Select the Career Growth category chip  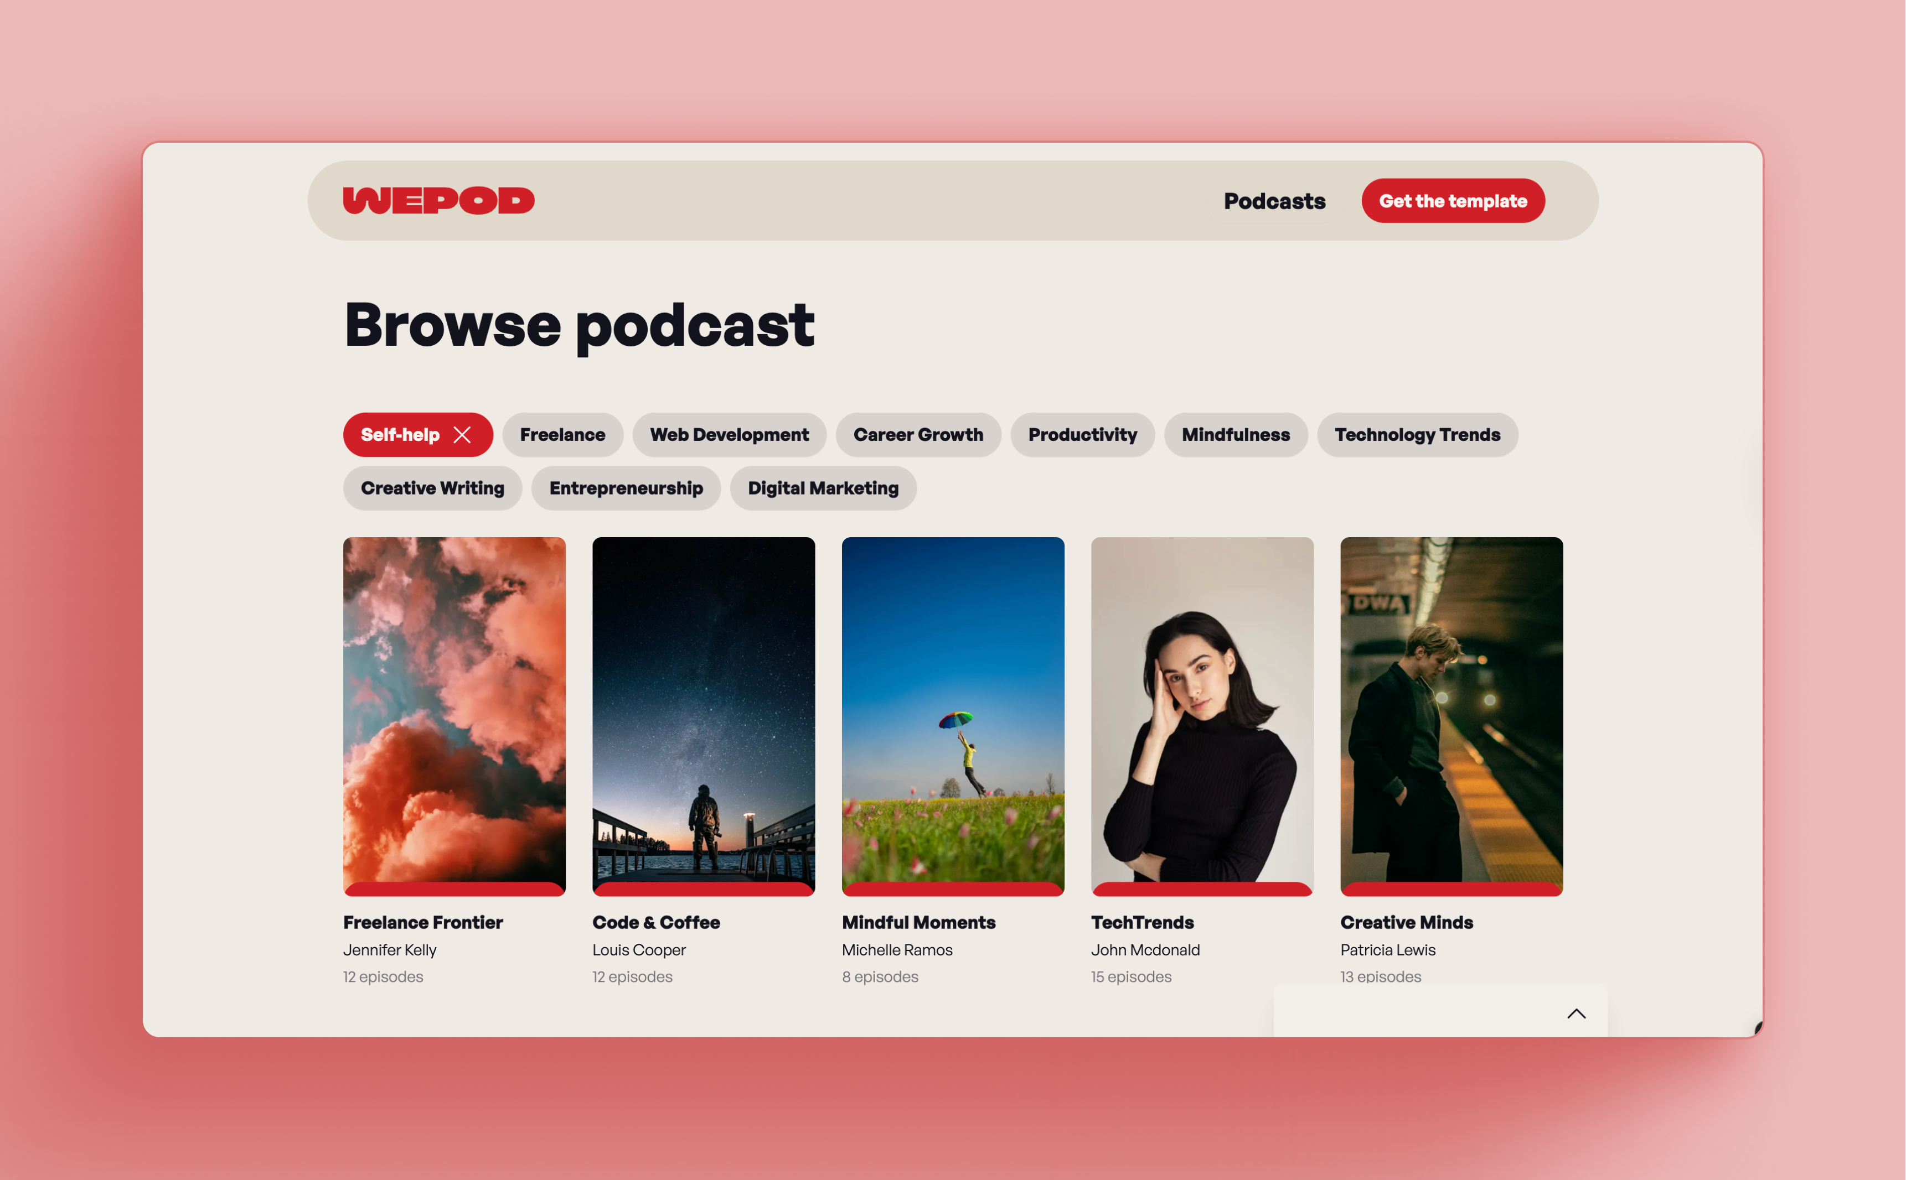917,435
